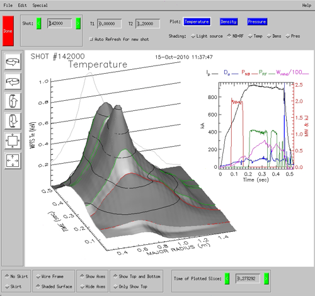This screenshot has width=315, height=296.
Task: Click the T2 time input field
Action: click(x=147, y=23)
